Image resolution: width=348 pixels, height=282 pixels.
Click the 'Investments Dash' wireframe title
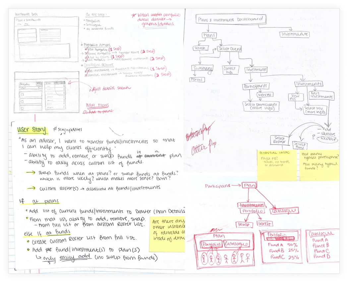pyautogui.click(x=26, y=14)
